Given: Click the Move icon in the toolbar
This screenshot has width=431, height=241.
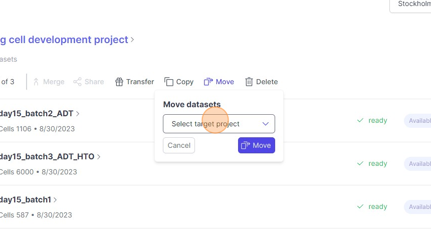Looking at the screenshot, I should tap(208, 82).
